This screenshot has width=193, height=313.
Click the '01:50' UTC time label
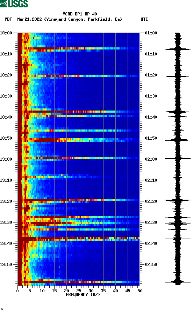(151, 138)
